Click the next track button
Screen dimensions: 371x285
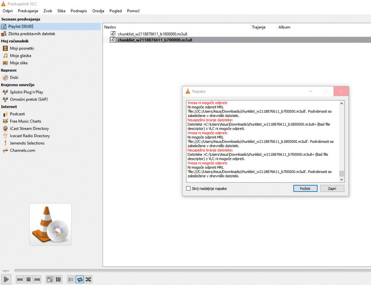pos(37,280)
